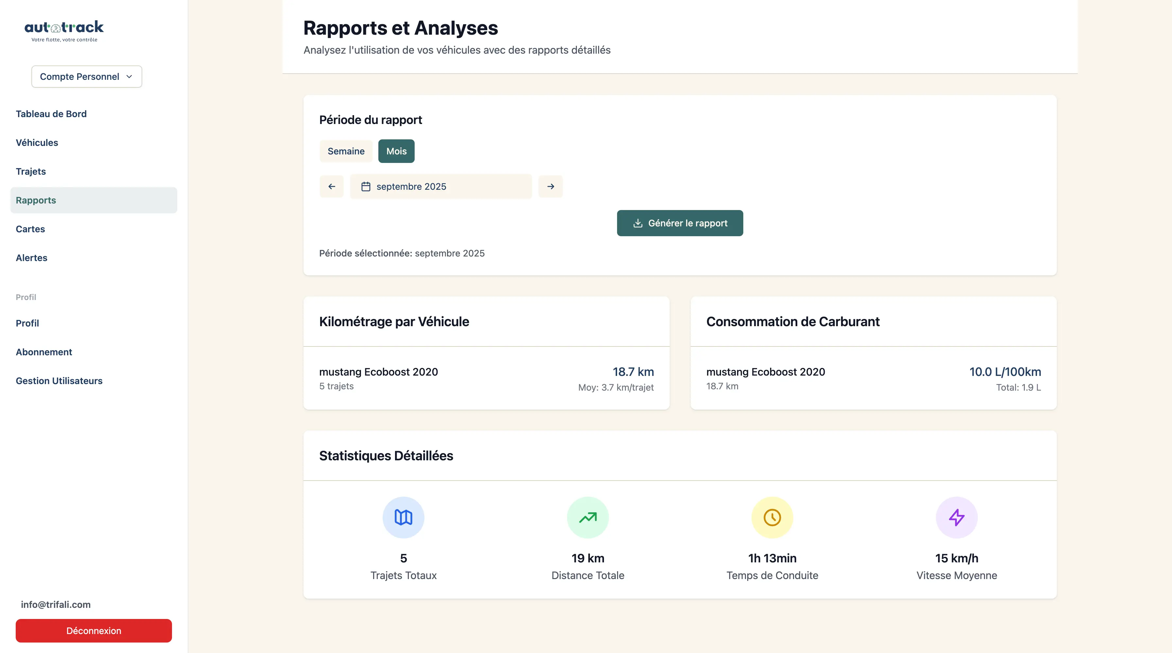Click the 5 trajets text
The height and width of the screenshot is (653, 1172).
[336, 386]
